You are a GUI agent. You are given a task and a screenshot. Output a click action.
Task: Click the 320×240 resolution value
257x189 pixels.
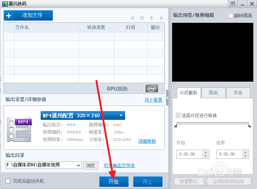coord(122,140)
